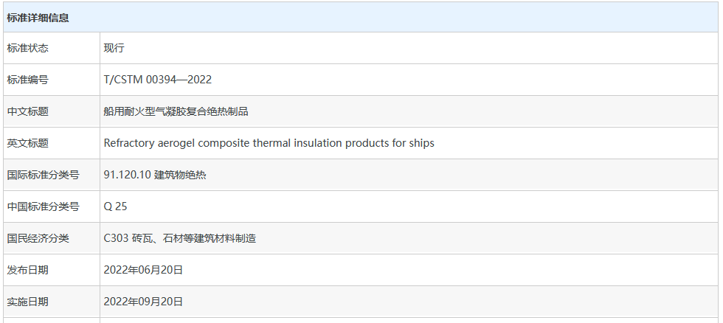Select the Q 25 classification value
Image resolution: width=723 pixels, height=323 pixels.
tap(116, 206)
